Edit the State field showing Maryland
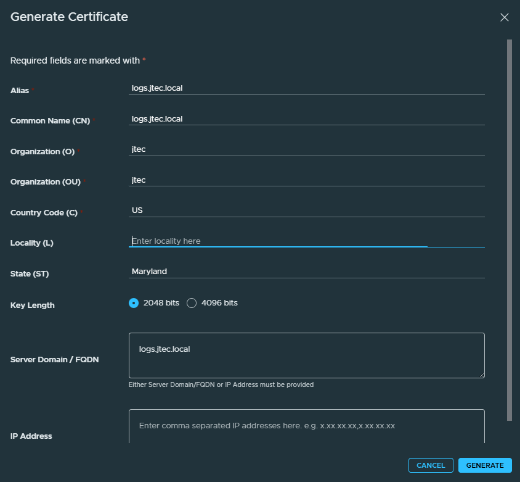The image size is (520, 482). point(306,272)
